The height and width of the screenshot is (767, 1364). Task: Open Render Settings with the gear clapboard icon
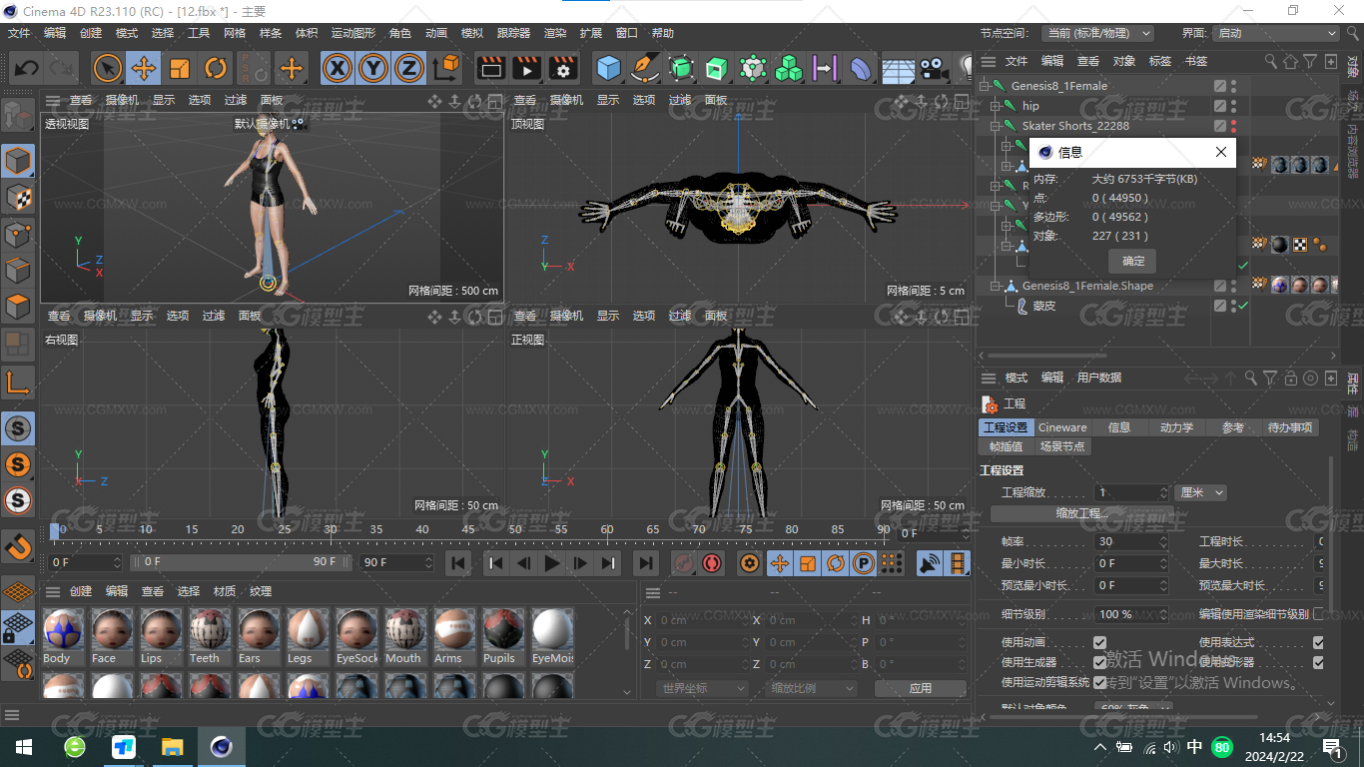coord(563,68)
